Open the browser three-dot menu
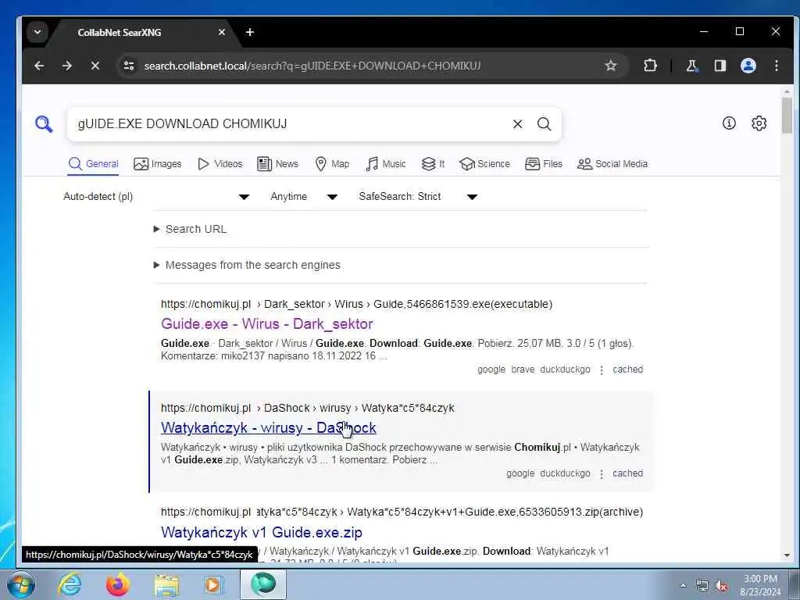The image size is (800, 600). [776, 66]
